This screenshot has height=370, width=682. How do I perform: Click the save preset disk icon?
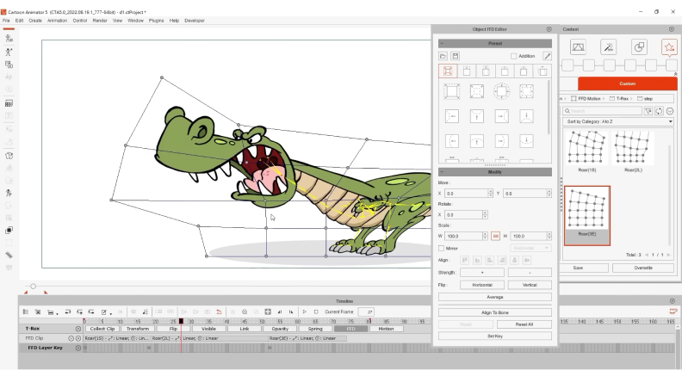[456, 56]
